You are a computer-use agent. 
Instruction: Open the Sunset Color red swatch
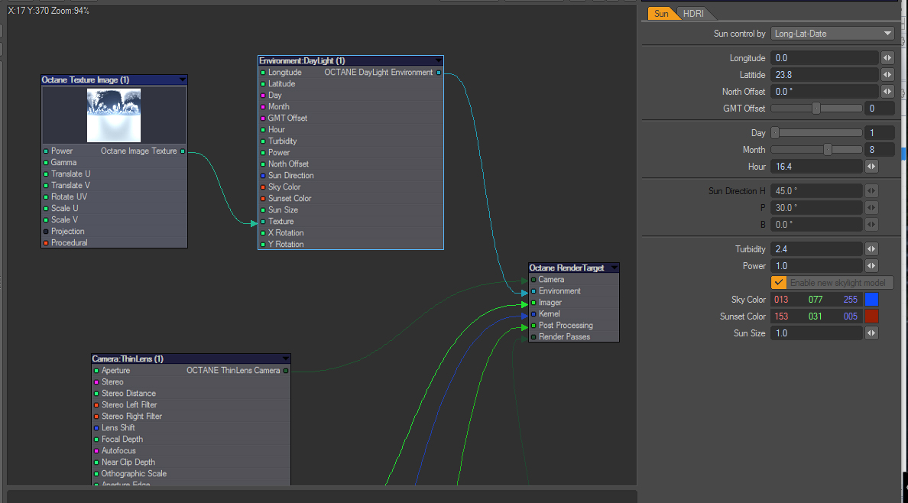pyautogui.click(x=871, y=316)
